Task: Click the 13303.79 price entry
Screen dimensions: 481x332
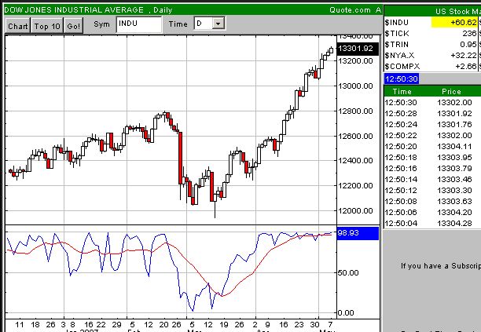Action: coord(454,169)
